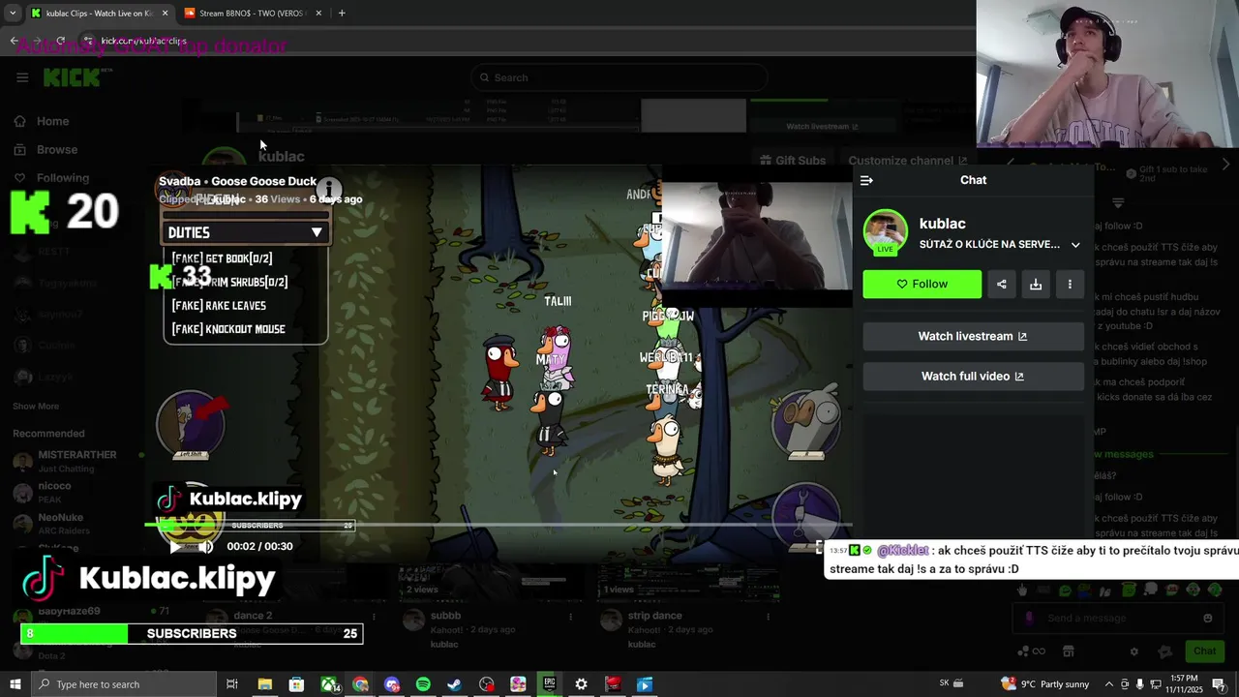This screenshot has height=697, width=1239.
Task: Follow the kublac channel
Action: coord(922,284)
